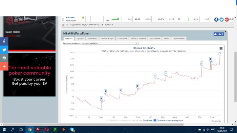Open Windows taskbar search
The image size is (237, 133).
13,130
